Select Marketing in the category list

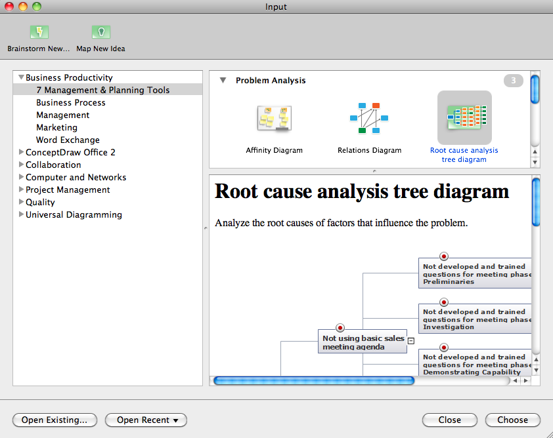pos(56,127)
